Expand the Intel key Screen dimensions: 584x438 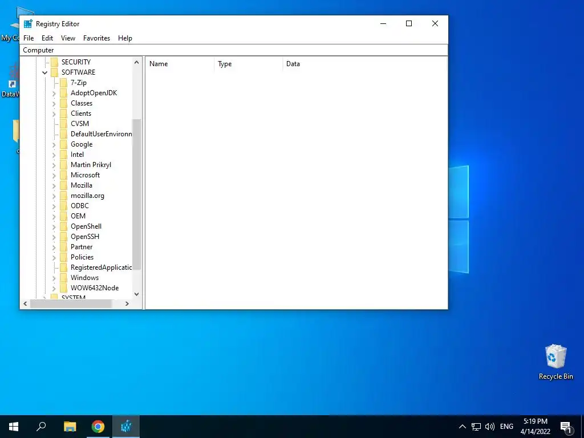(x=54, y=155)
